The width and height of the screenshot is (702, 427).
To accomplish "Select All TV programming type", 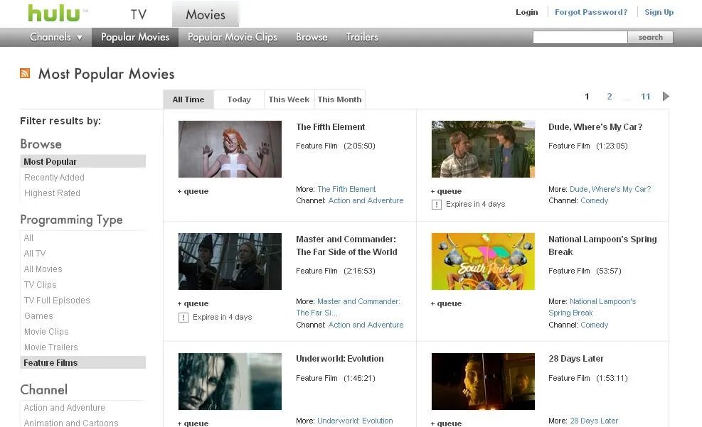I will (35, 254).
